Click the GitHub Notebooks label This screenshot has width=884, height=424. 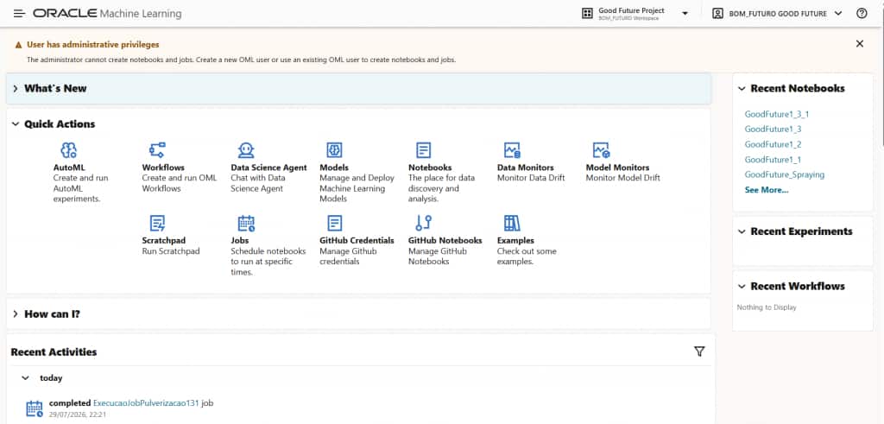click(x=445, y=240)
